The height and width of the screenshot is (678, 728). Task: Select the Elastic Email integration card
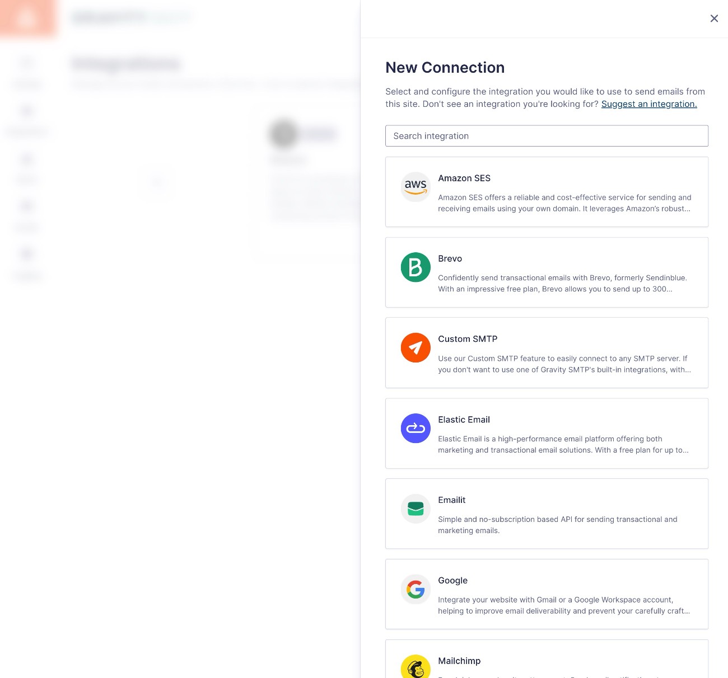tap(547, 434)
